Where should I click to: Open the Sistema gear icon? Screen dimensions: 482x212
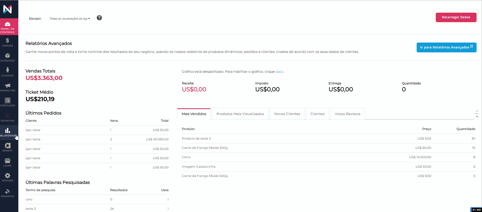(7, 176)
